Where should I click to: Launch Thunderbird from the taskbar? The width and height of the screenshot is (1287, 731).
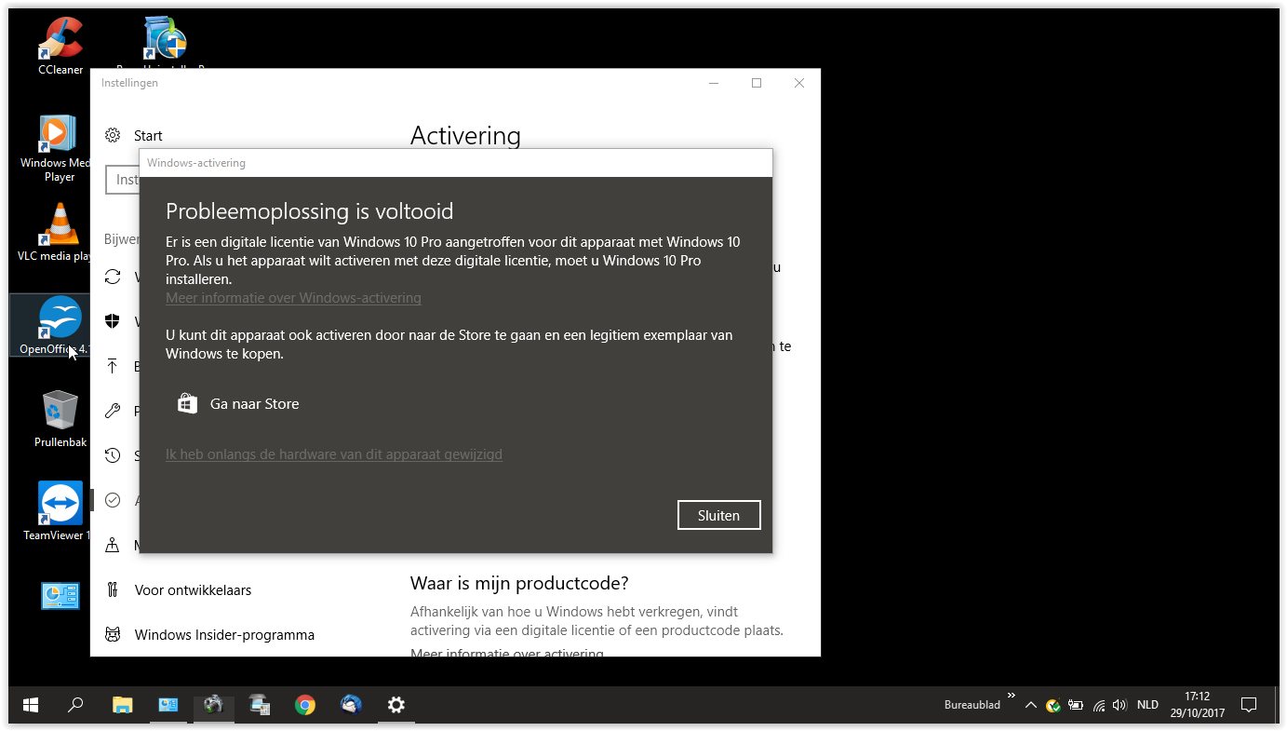351,705
